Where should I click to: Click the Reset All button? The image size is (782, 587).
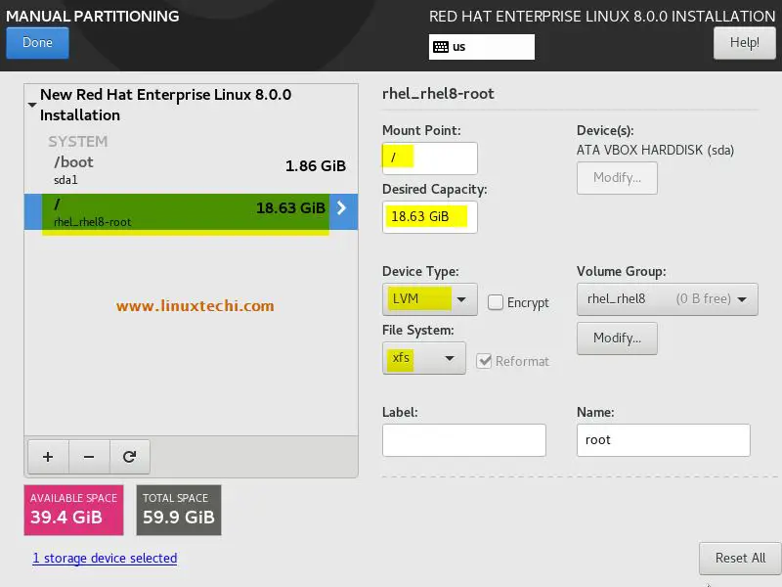click(740, 558)
